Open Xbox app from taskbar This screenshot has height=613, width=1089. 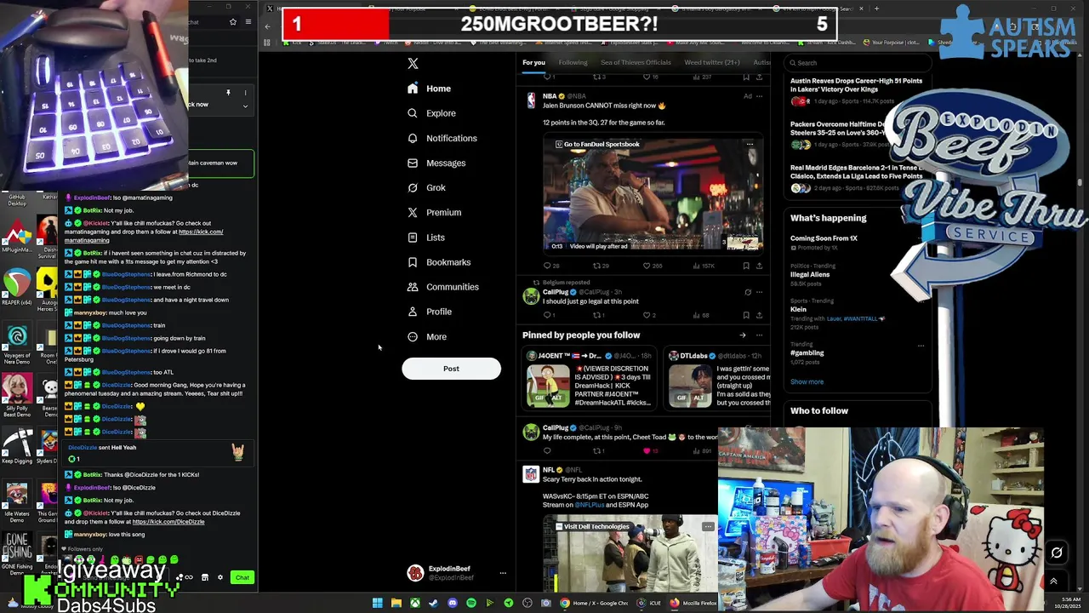pyautogui.click(x=414, y=603)
